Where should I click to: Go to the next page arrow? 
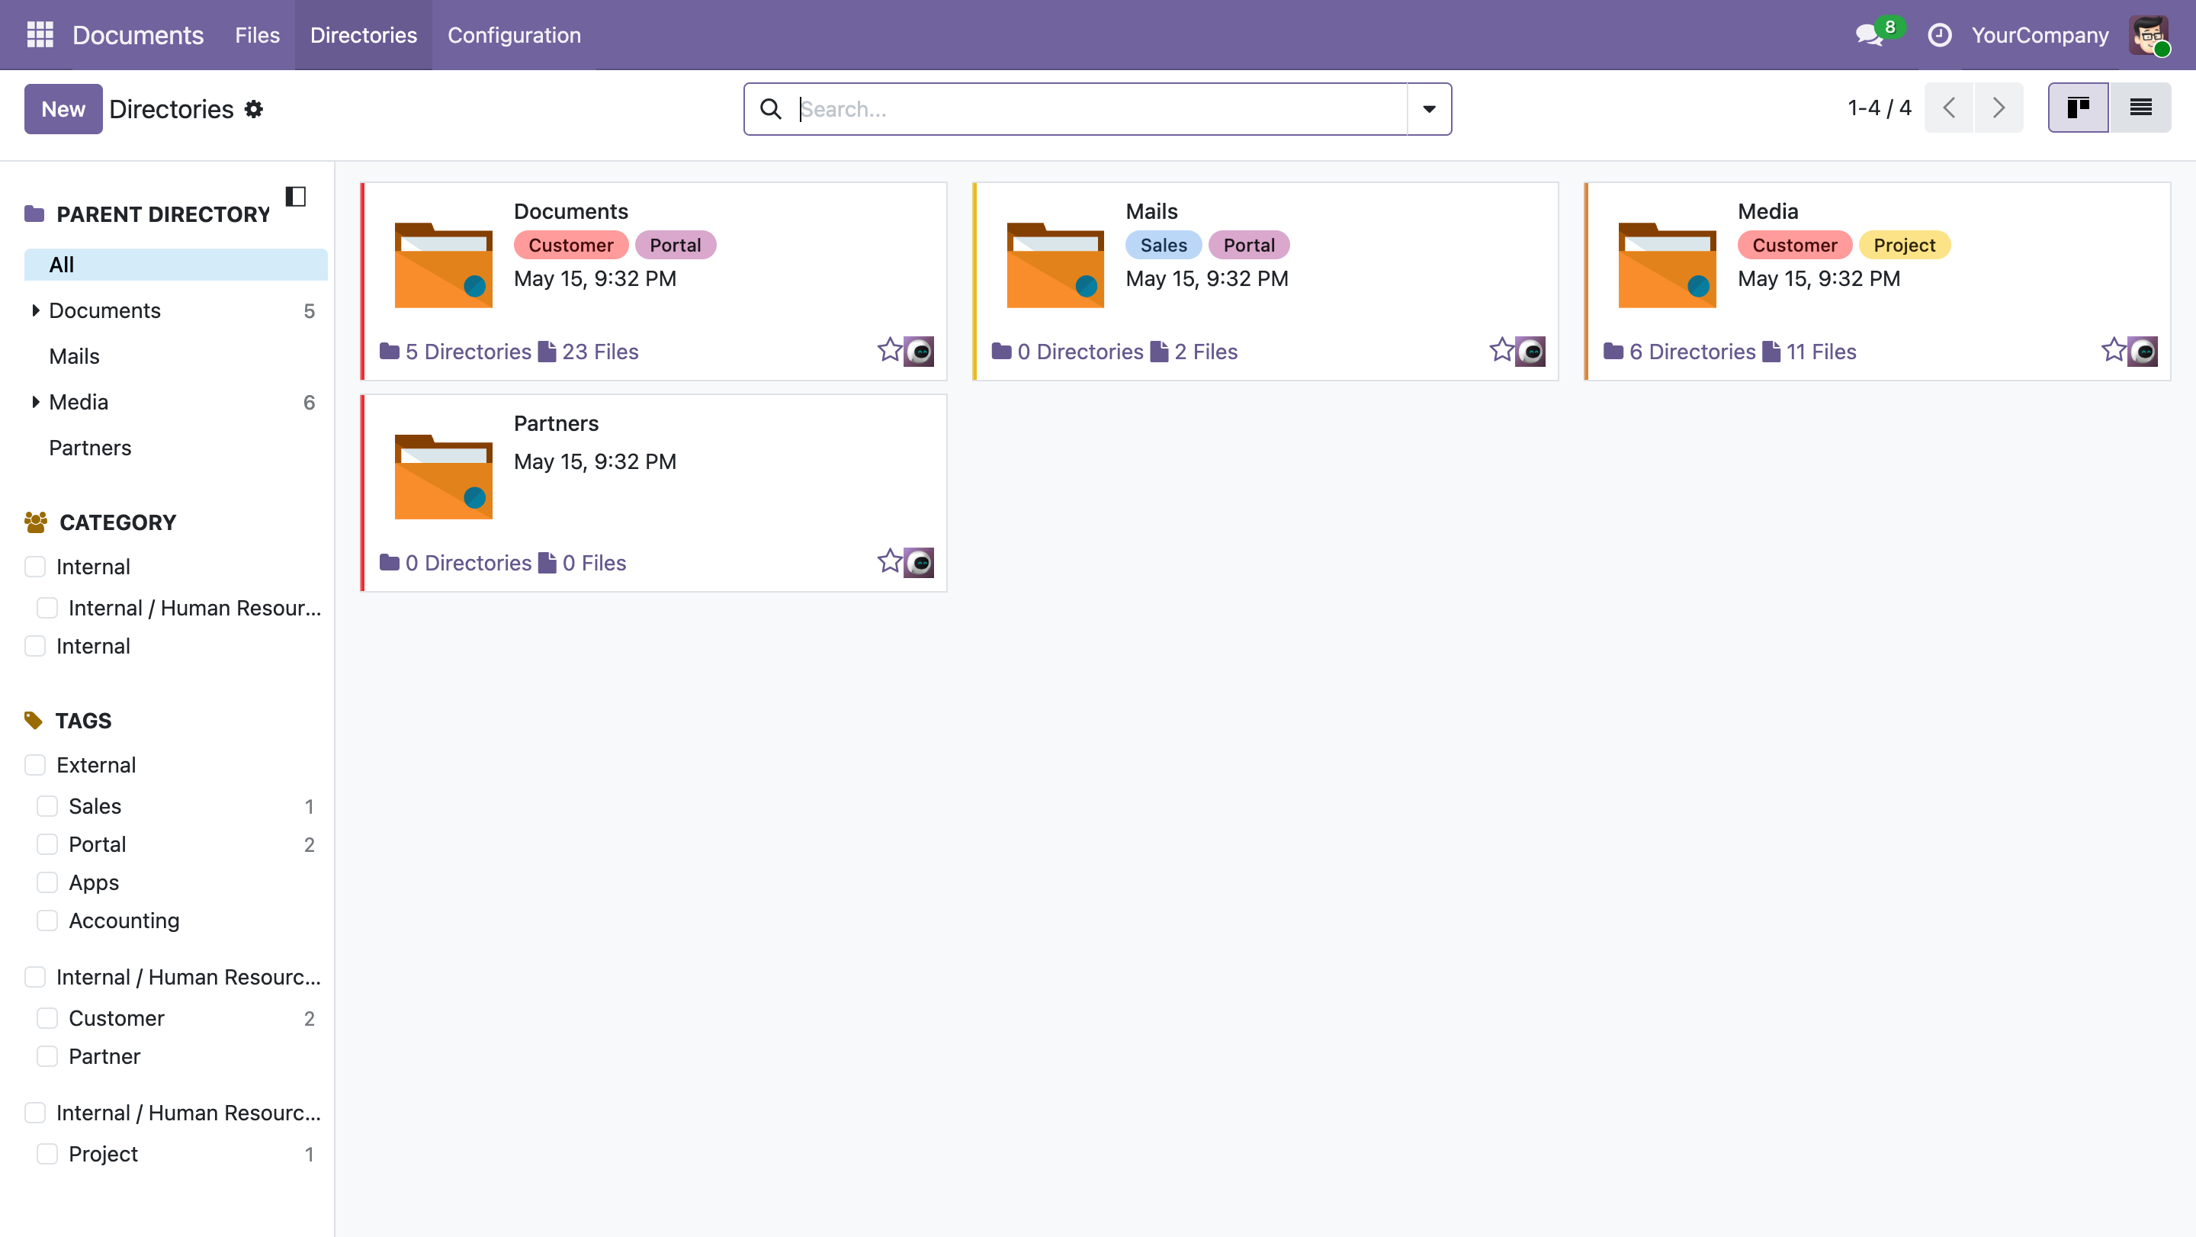point(1999,108)
